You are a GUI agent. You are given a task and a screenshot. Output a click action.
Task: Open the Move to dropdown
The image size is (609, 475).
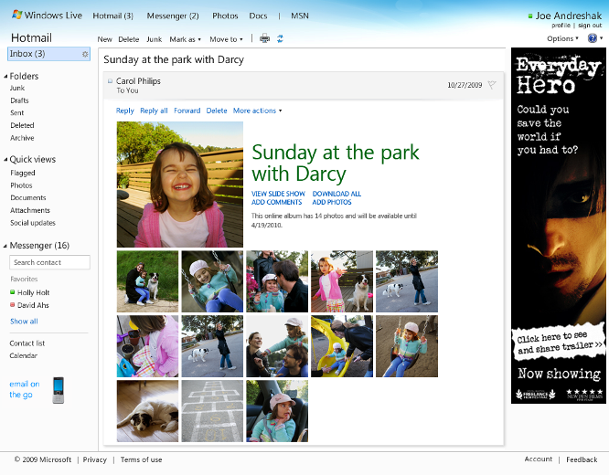[x=227, y=39]
